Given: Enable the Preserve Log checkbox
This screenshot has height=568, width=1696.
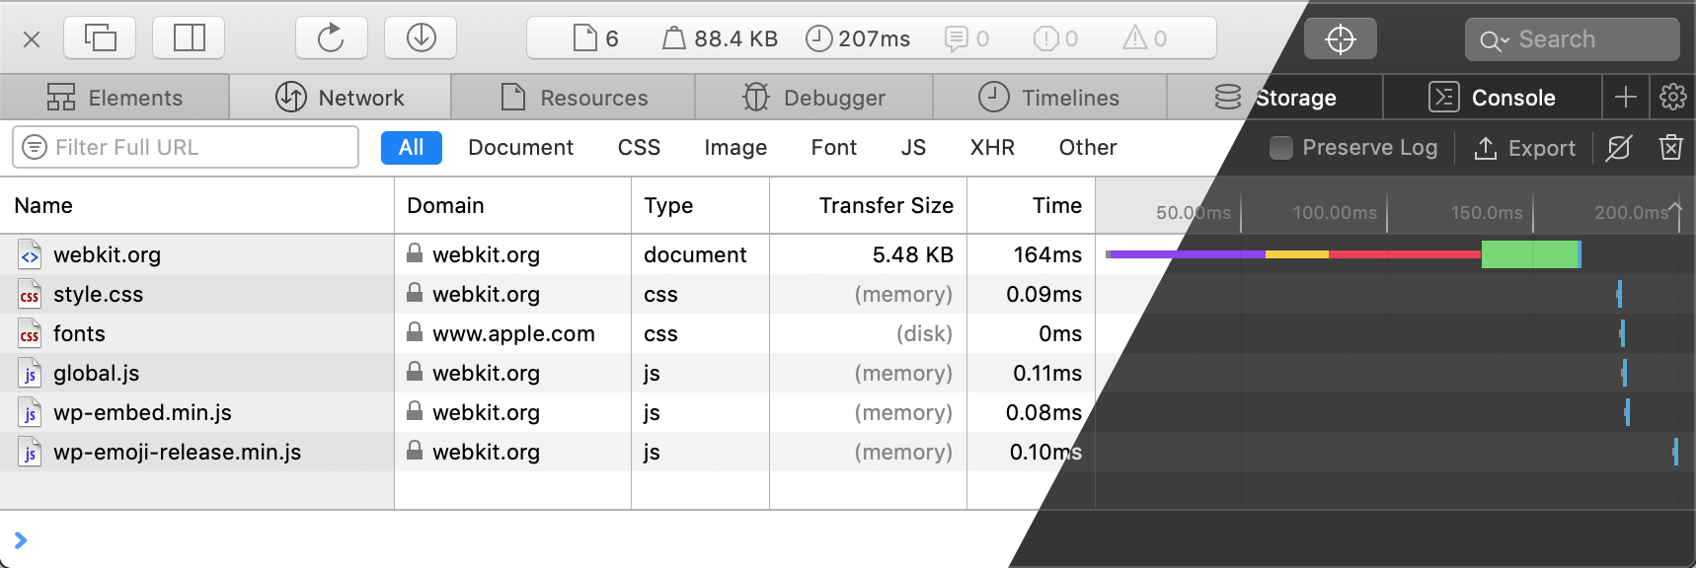Looking at the screenshot, I should 1281,148.
